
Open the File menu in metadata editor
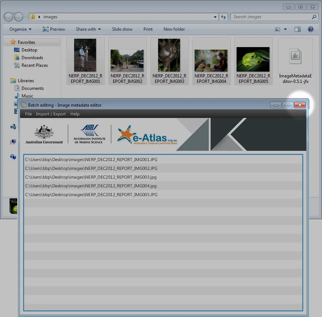click(28, 114)
